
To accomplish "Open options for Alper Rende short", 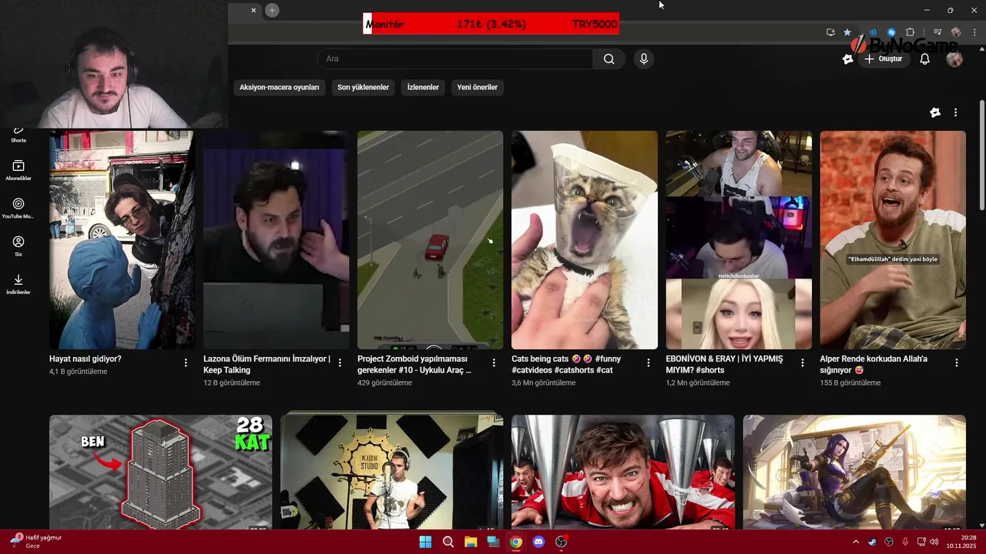I will pos(956,362).
